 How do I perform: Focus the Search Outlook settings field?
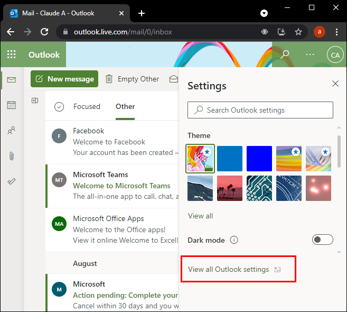(x=260, y=110)
